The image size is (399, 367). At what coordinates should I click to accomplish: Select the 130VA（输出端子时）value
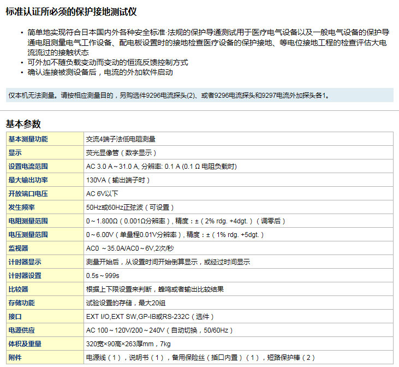coord(117,180)
